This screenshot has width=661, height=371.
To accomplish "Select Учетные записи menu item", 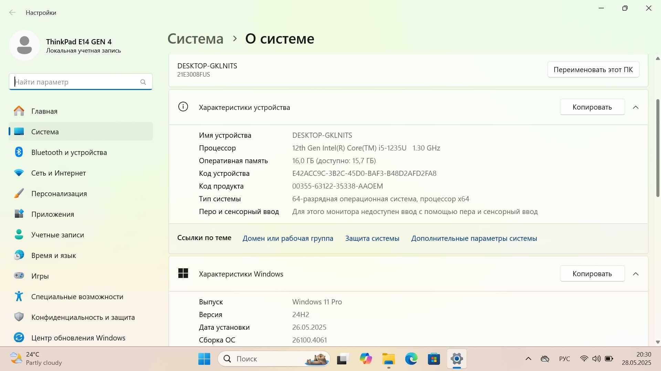I will click(81, 235).
